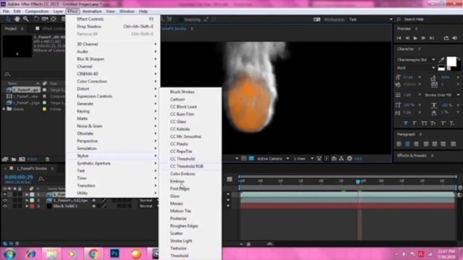Click the white fill color swatch
This screenshot has height=260, width=463.
point(451,61)
